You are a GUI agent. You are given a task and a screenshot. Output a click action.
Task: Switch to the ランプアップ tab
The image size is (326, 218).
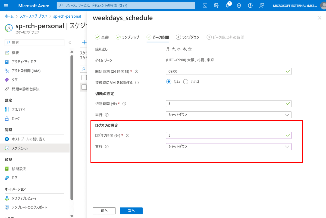click(127, 37)
